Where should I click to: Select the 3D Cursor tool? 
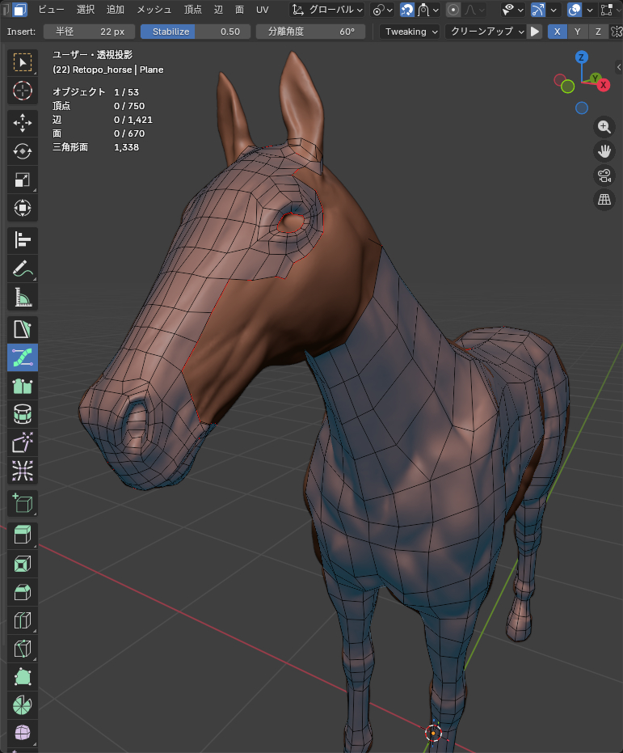click(x=23, y=91)
